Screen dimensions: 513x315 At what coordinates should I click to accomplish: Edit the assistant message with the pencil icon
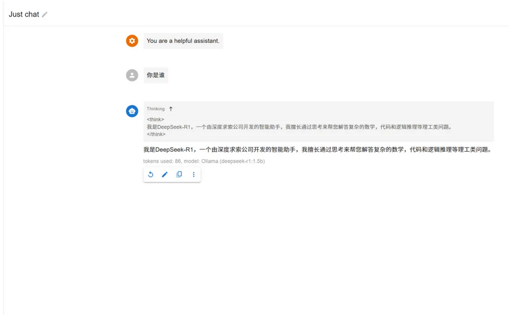pos(165,175)
